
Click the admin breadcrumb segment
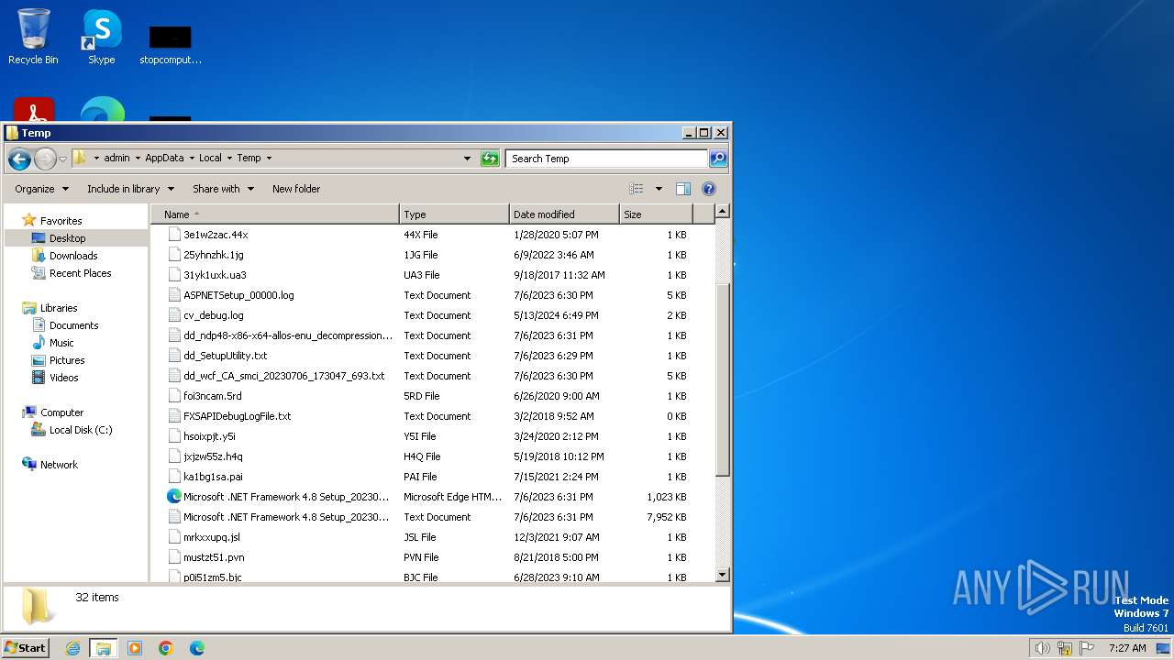tap(116, 159)
